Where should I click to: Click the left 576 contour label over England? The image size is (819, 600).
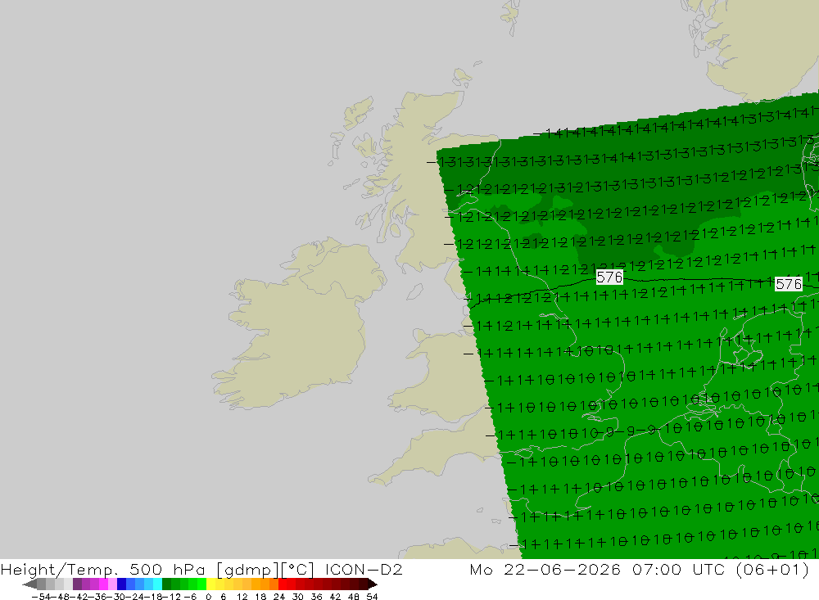pos(609,277)
